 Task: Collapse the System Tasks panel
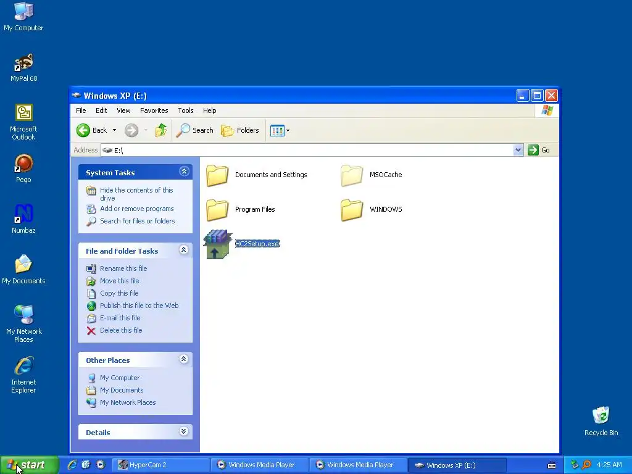click(x=184, y=172)
